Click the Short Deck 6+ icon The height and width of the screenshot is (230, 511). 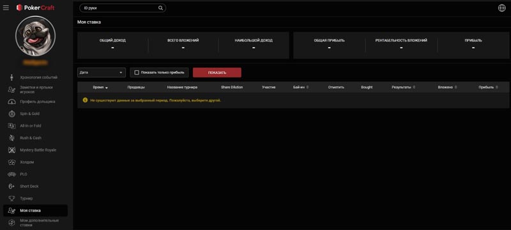pos(11,187)
